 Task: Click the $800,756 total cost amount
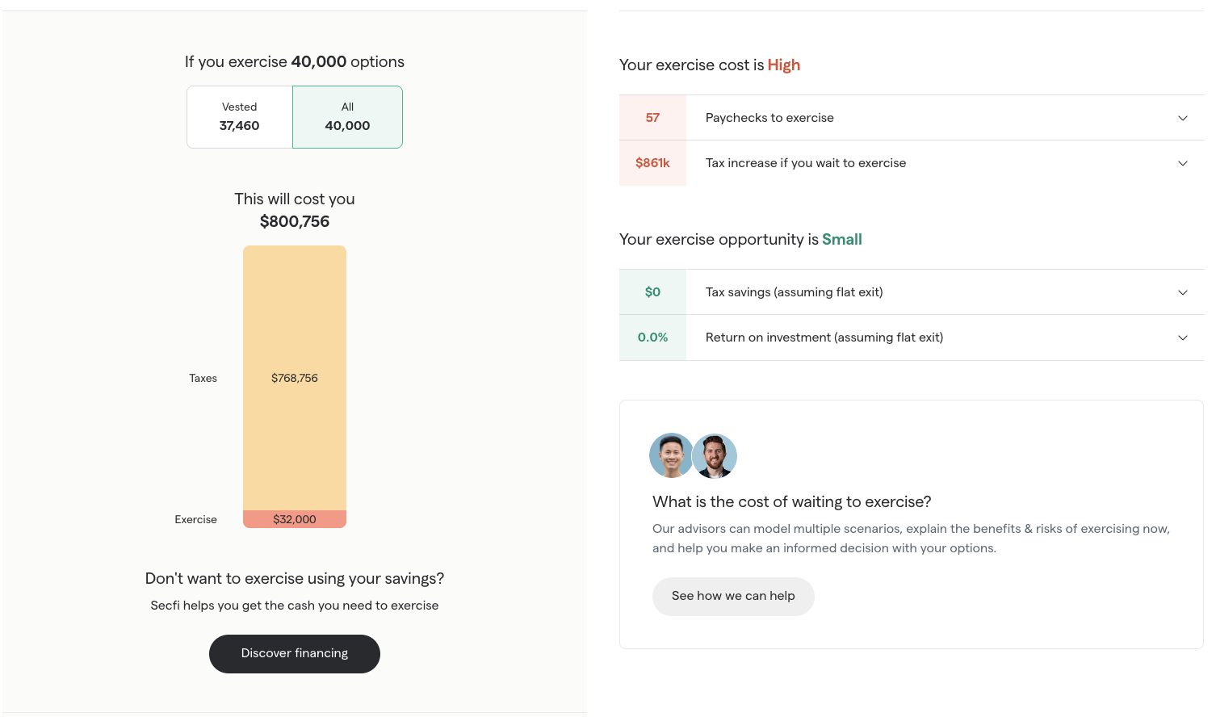point(295,221)
